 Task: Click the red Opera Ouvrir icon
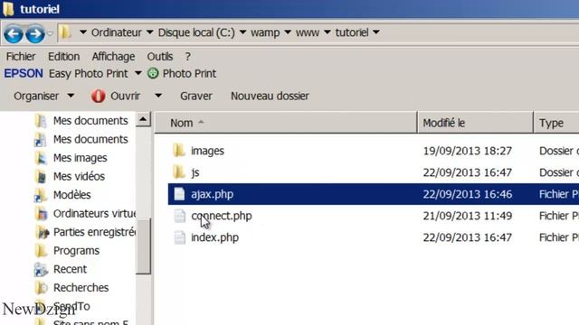99,96
